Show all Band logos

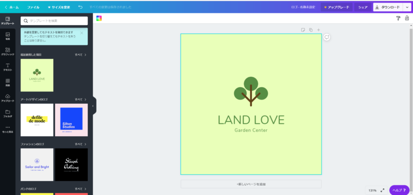(81, 189)
